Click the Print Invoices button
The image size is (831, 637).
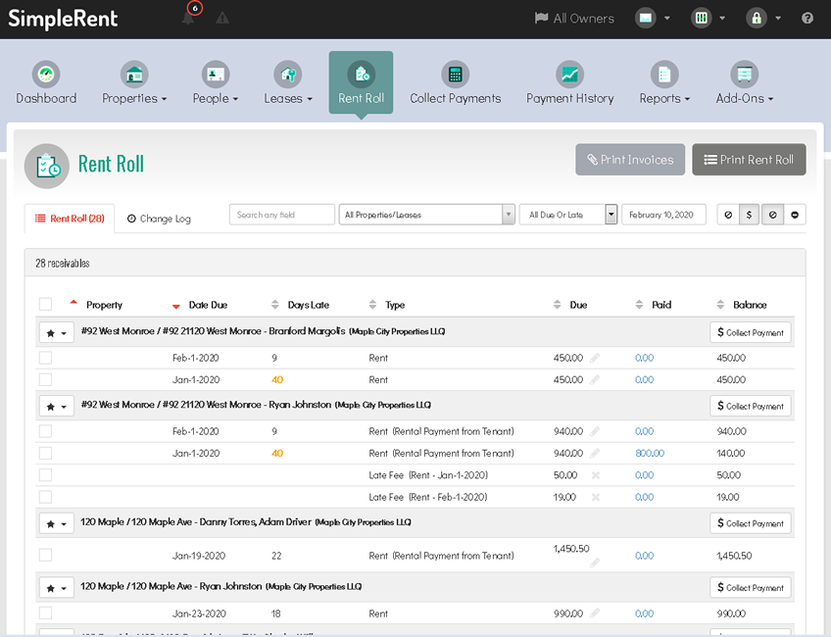tap(630, 160)
